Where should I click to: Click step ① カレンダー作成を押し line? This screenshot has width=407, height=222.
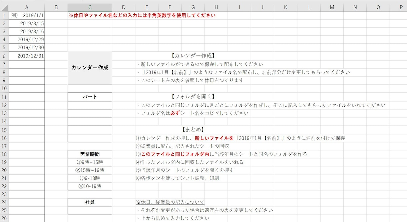pyautogui.click(x=240, y=138)
